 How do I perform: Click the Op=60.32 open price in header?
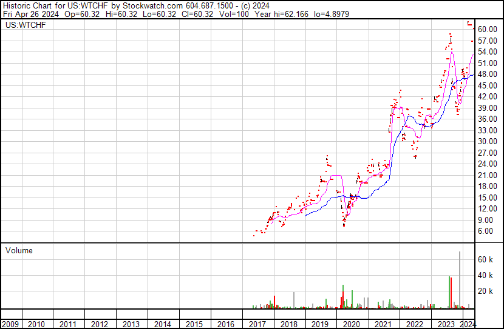pos(82,14)
